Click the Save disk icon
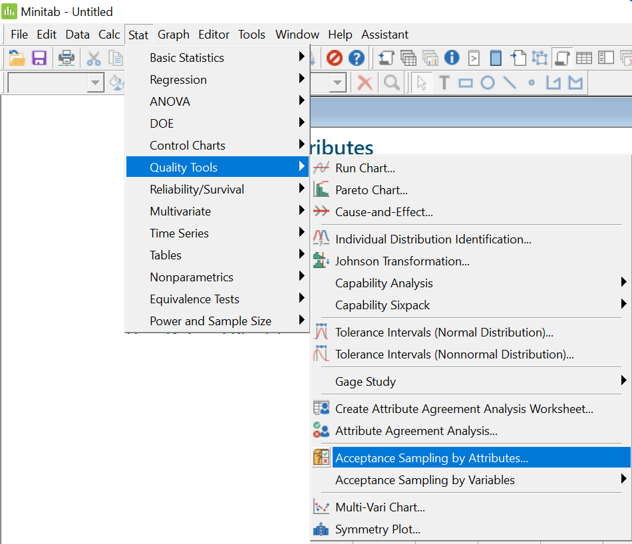 click(x=39, y=58)
